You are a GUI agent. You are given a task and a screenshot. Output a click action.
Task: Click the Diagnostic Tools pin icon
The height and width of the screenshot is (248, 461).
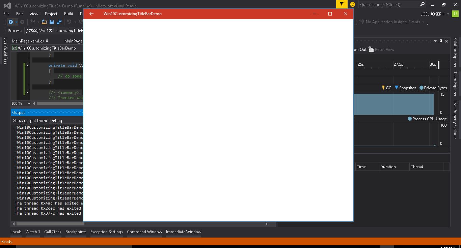441,41
